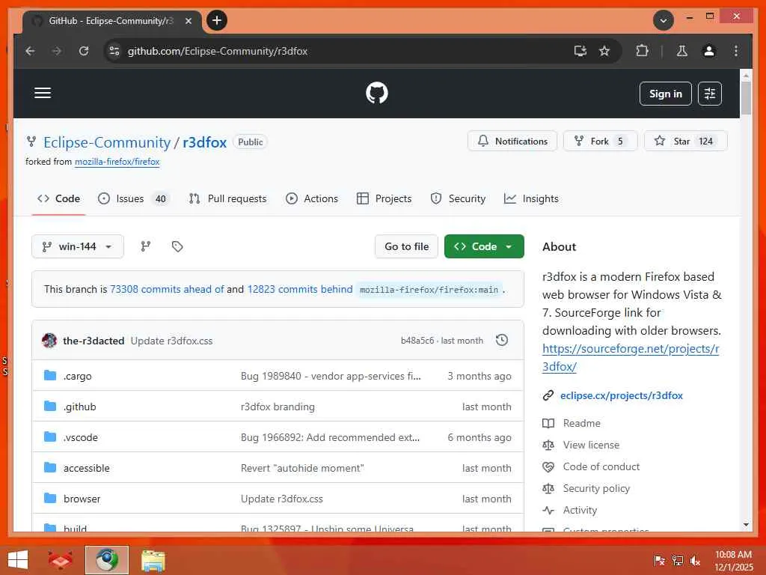Expand the win-144 branch selector
The image size is (766, 575).
pyautogui.click(x=78, y=246)
